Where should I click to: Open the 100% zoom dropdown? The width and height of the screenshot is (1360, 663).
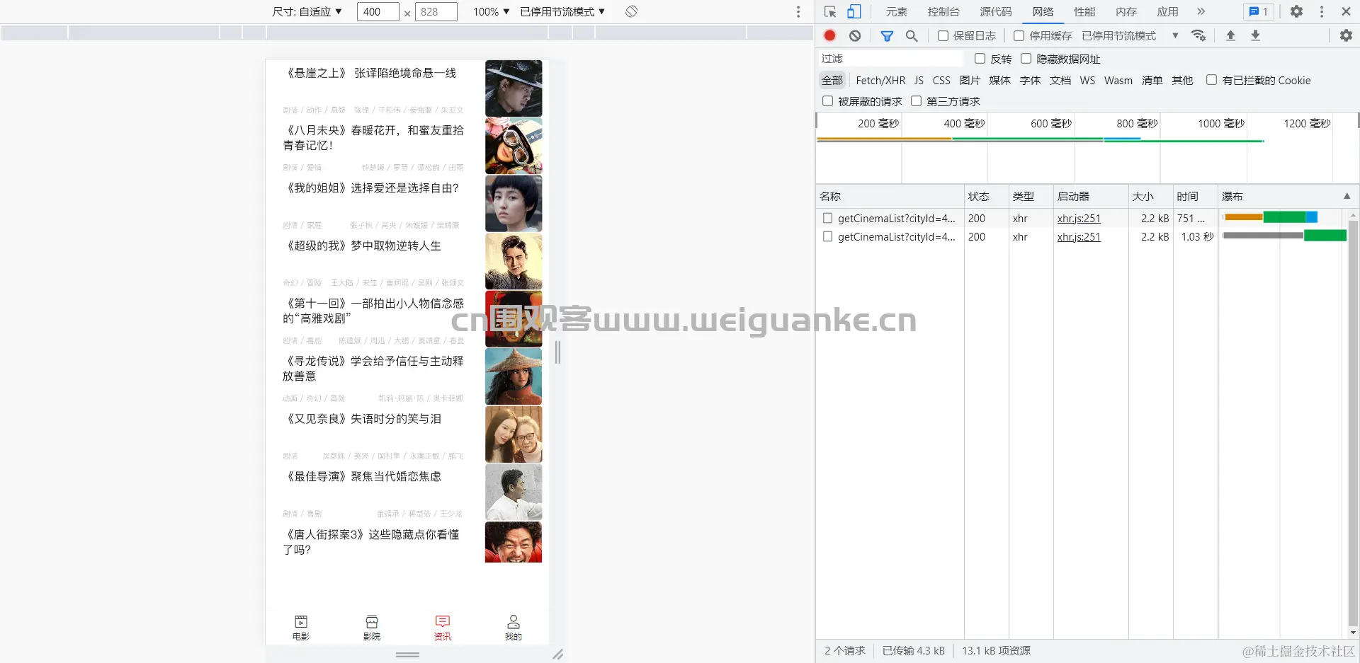[489, 11]
